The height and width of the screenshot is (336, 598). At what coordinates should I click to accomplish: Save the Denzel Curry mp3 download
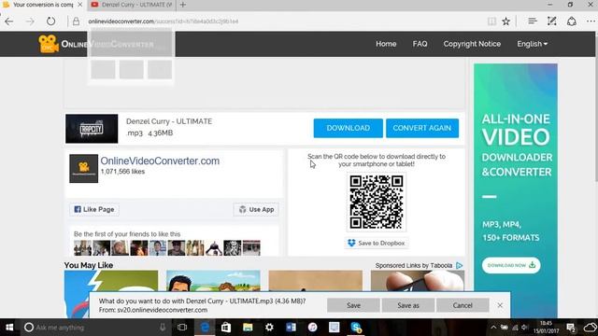353,305
